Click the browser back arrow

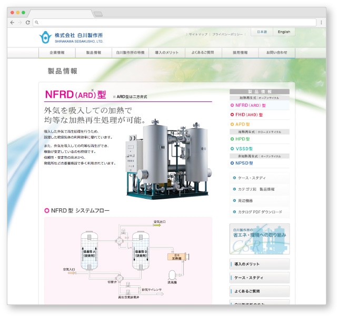tap(12, 22)
